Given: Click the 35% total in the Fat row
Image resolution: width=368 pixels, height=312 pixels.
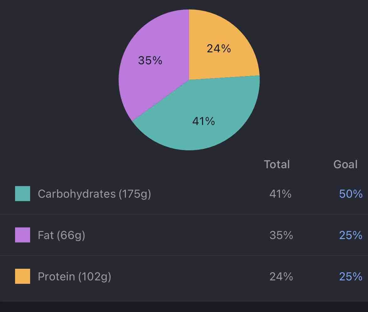Looking at the screenshot, I should point(281,235).
